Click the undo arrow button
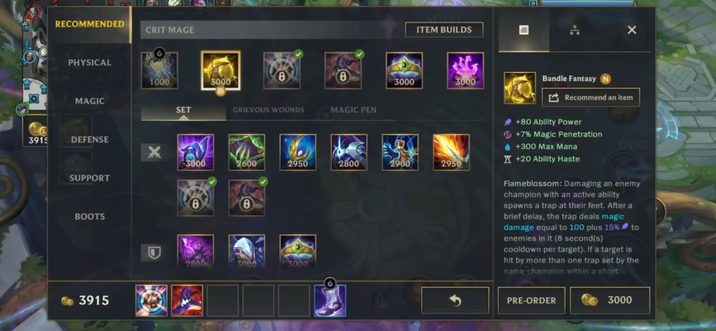Viewport: 716px width, 331px height. (x=454, y=300)
